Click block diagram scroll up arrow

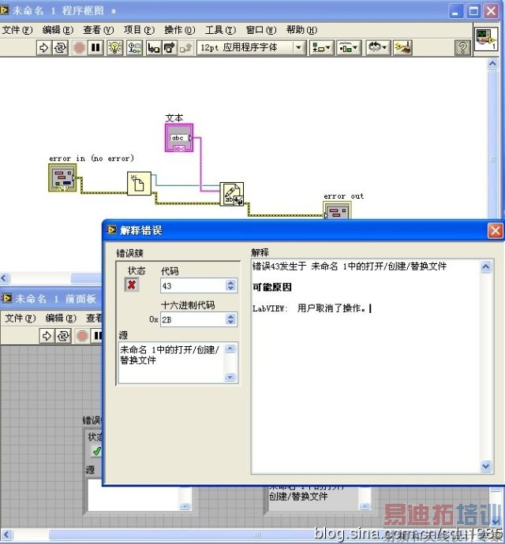pos(492,64)
